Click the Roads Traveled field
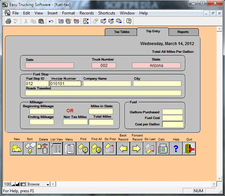Viewport: 225px width, 196px height. click(103, 93)
